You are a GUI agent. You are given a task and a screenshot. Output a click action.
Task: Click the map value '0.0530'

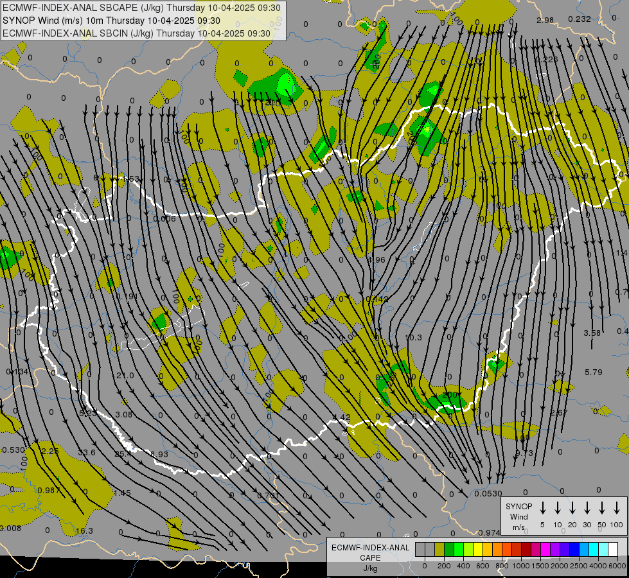coord(488,493)
